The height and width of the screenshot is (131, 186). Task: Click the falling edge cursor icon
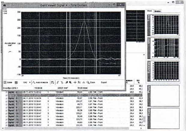click(x=62, y=82)
